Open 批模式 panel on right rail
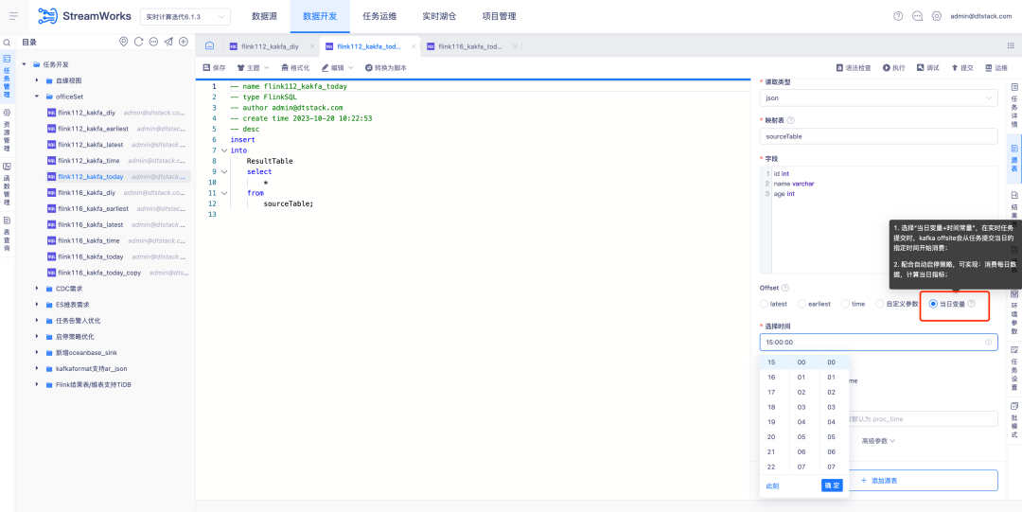 [1014, 421]
